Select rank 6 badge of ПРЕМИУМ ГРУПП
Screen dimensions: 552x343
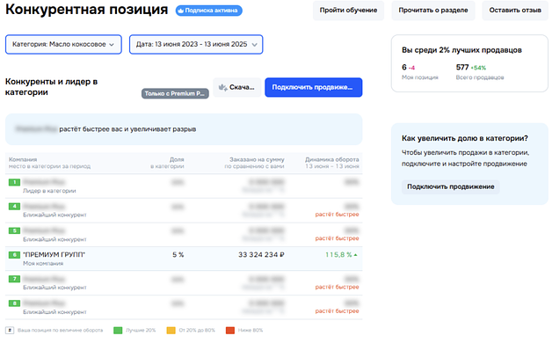tap(14, 254)
